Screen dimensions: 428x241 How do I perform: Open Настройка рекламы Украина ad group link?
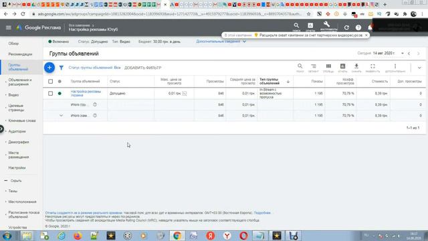coord(86,93)
